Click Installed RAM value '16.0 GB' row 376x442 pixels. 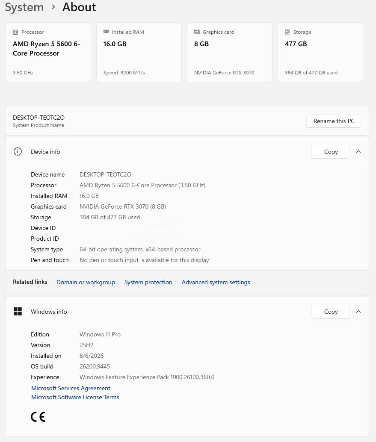pyautogui.click(x=89, y=196)
